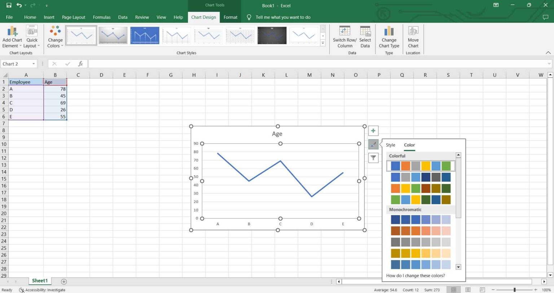Open the Add Chart Element menu
Image resolution: width=554 pixels, height=293 pixels.
click(x=12, y=36)
